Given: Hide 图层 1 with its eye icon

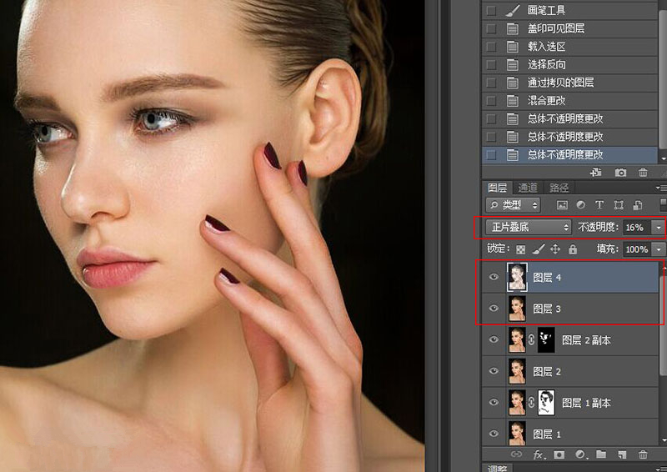Looking at the screenshot, I should [494, 434].
